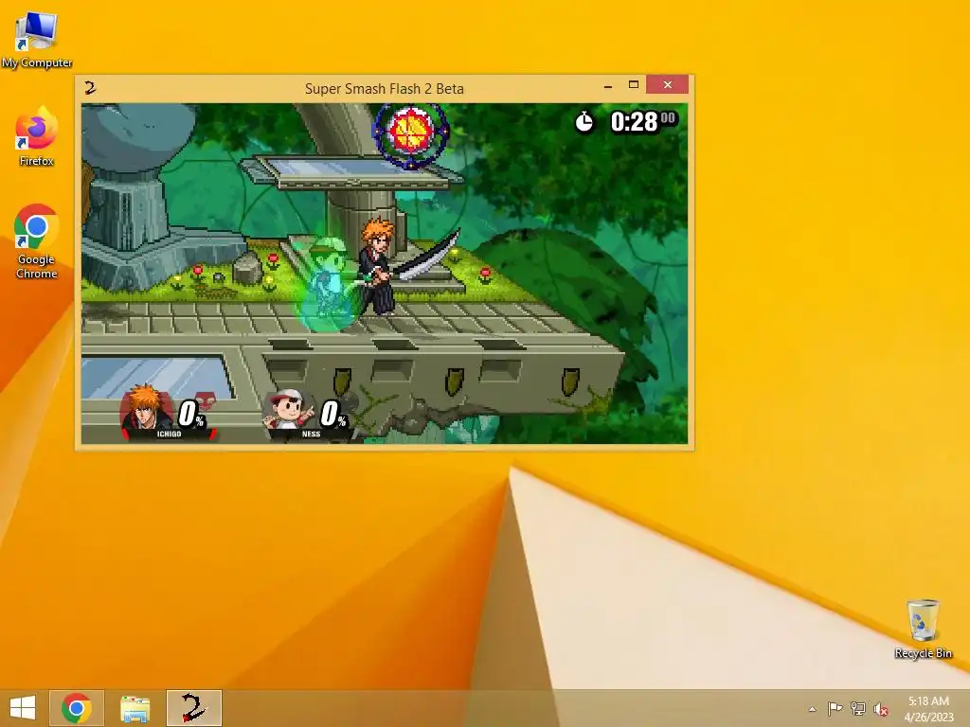The width and height of the screenshot is (970, 727).
Task: Open Chrome from the taskbar
Action: (x=77, y=708)
